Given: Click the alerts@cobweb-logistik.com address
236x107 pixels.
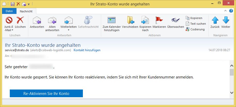Looking at the screenshot, I should 50,50.
